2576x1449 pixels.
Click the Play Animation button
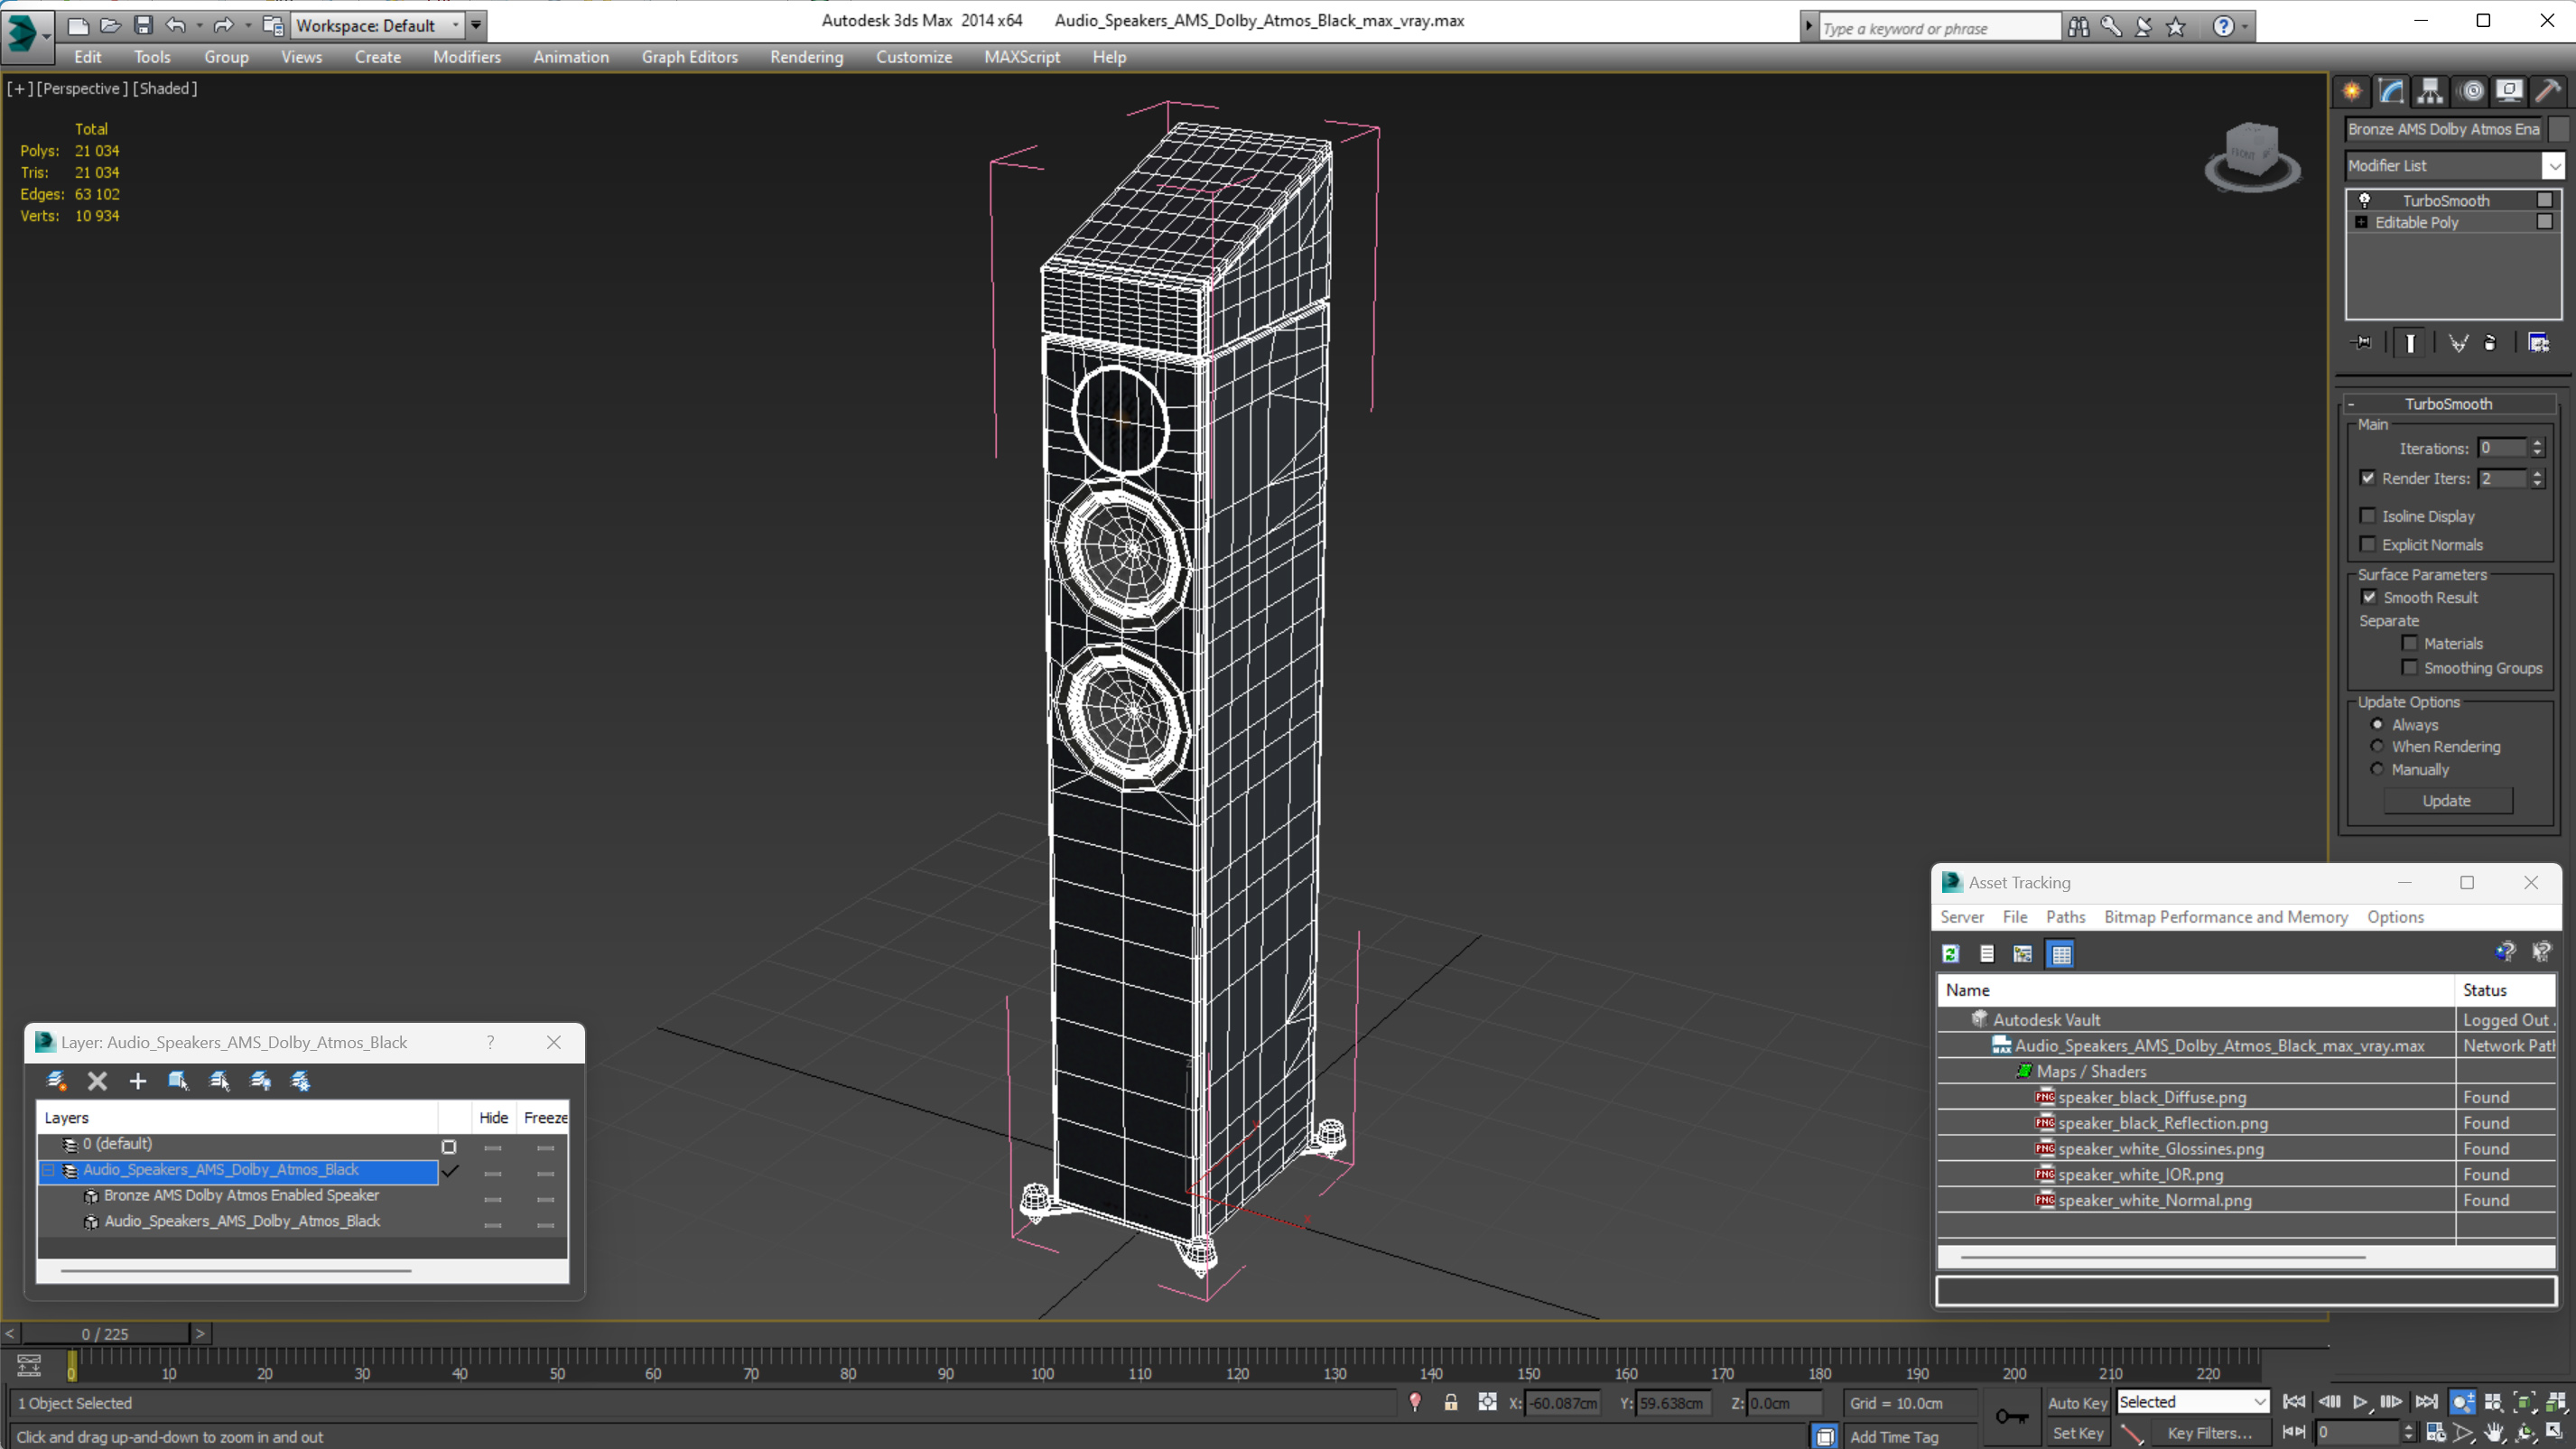[2360, 1402]
